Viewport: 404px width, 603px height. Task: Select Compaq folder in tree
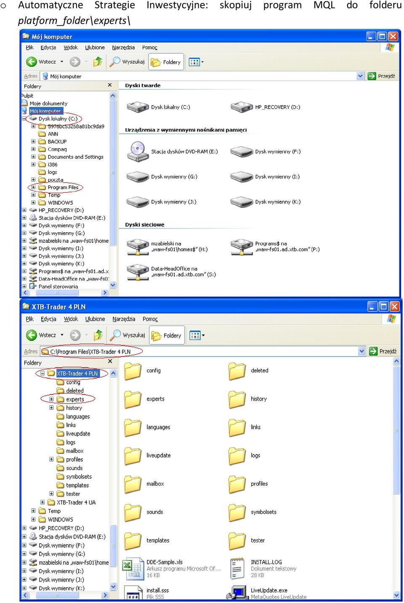(x=57, y=149)
